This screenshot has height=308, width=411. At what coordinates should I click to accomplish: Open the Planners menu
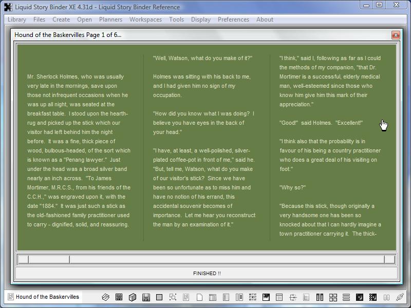click(110, 20)
